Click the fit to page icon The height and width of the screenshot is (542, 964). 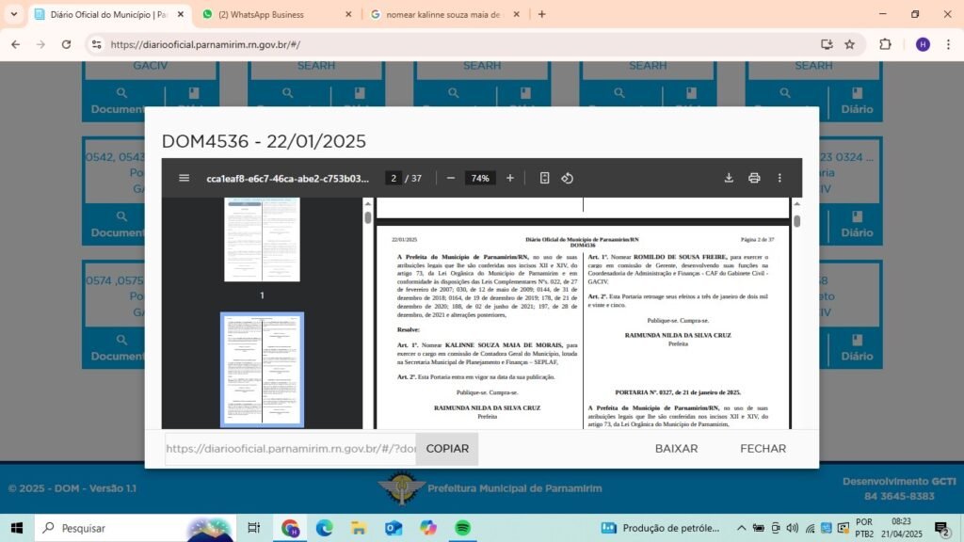click(x=544, y=178)
